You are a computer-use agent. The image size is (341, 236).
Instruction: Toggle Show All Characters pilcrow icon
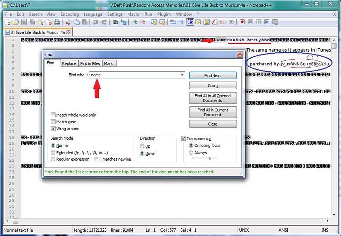tap(181, 22)
